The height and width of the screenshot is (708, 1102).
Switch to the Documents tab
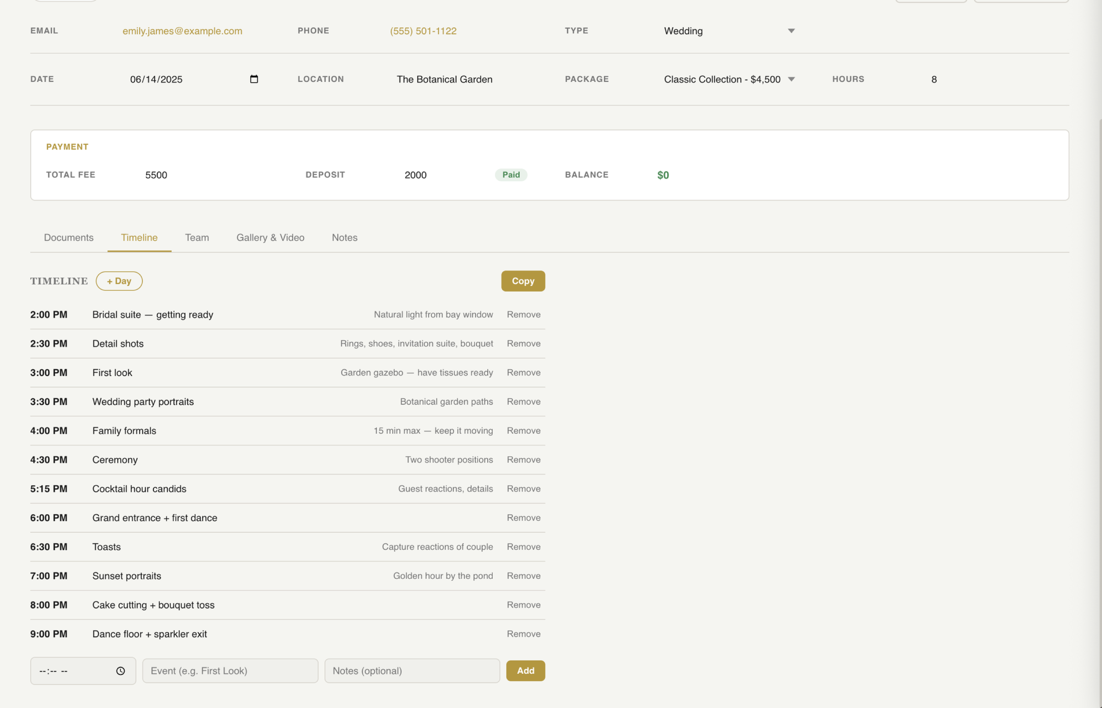[68, 238]
